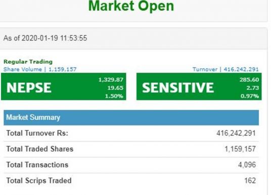Select the Total Traded Shares row
This screenshot has width=271, height=195.
click(x=131, y=149)
